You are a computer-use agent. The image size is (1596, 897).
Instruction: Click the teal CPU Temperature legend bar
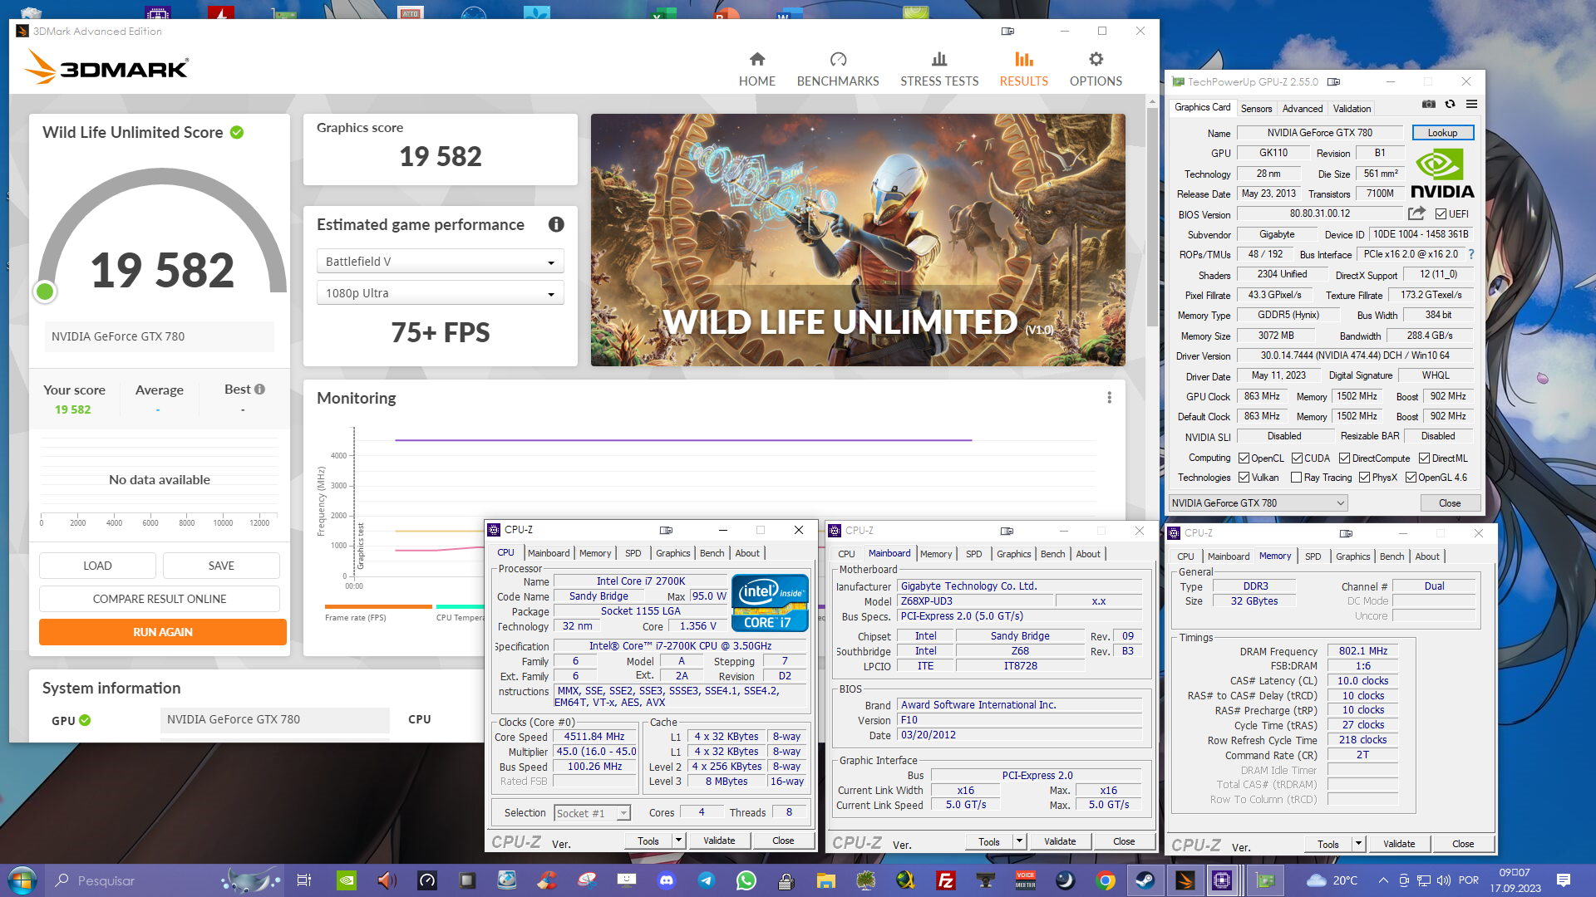pyautogui.click(x=460, y=606)
